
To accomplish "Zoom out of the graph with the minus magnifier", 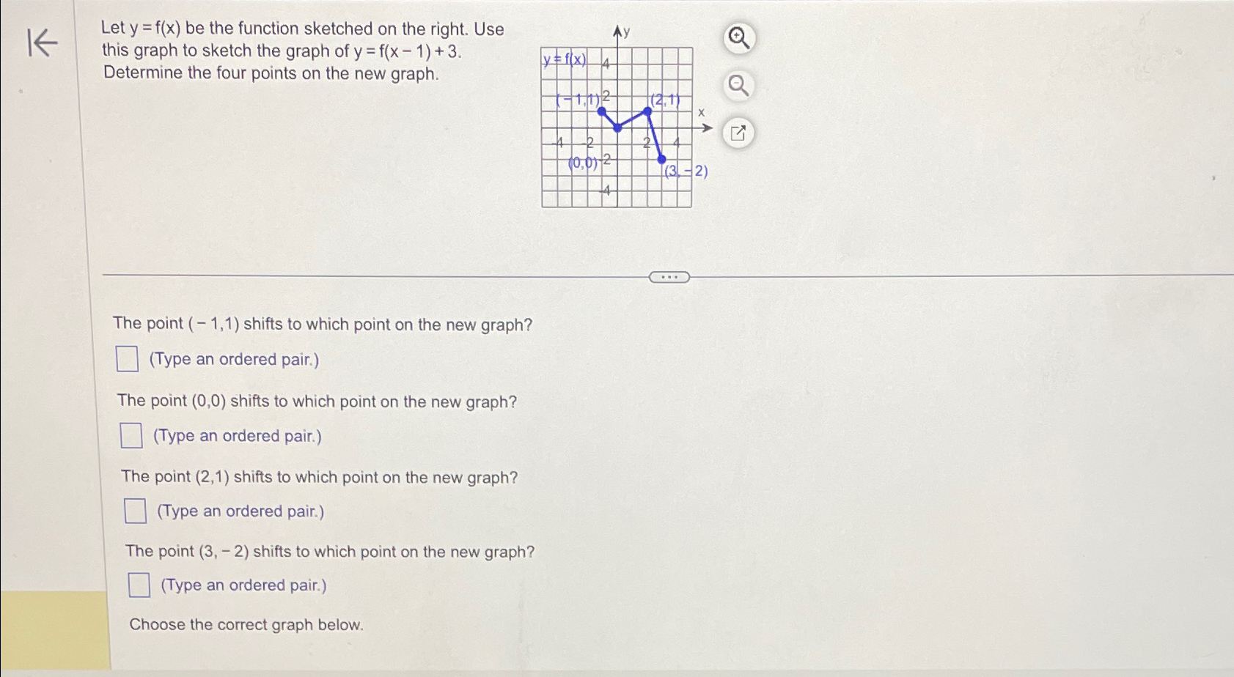I will point(737,85).
